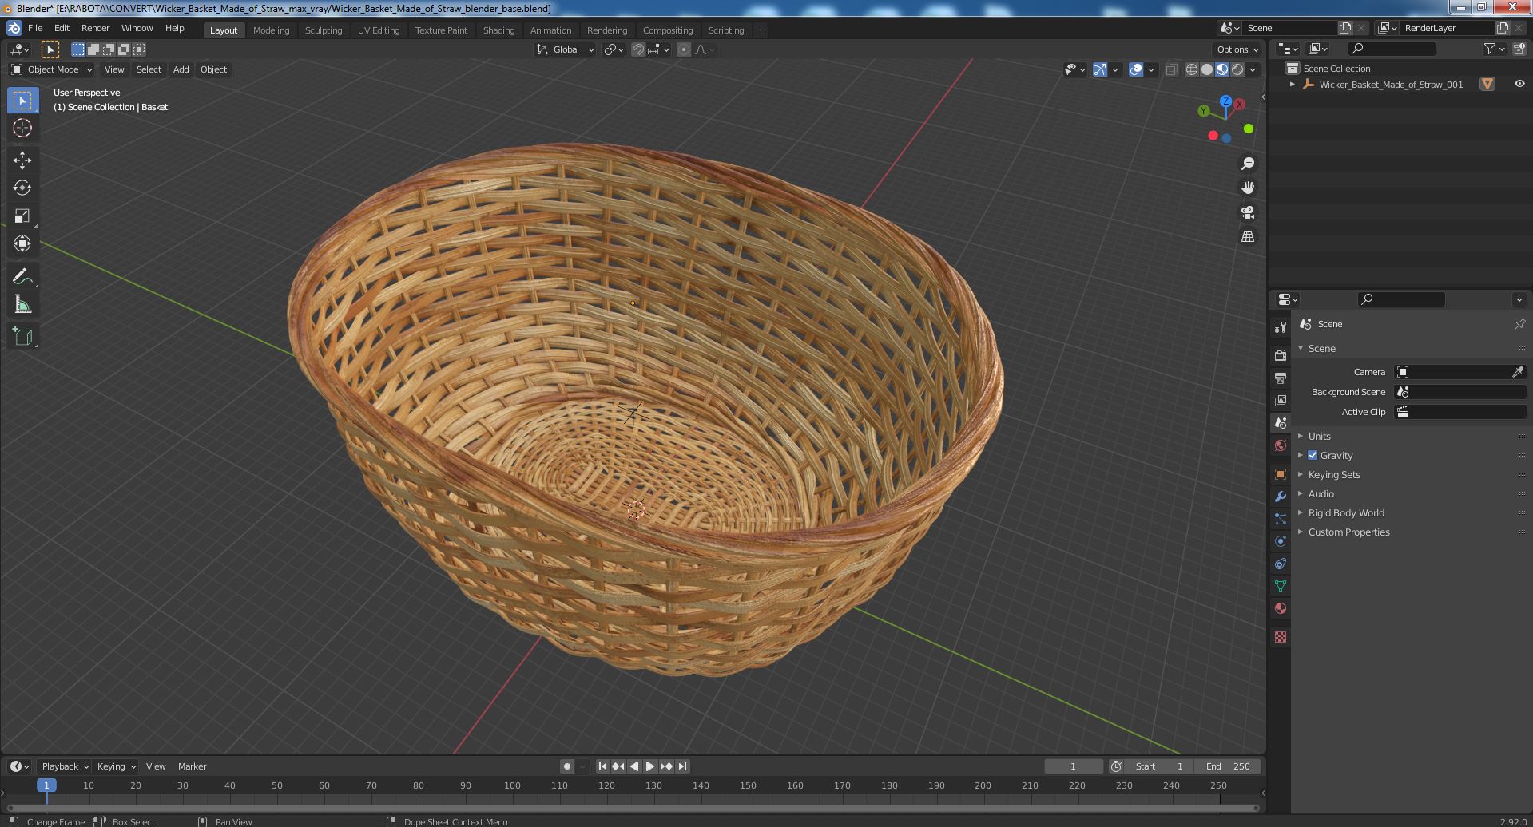Click the current frame marker on timeline
This screenshot has width=1533, height=827.
46,785
